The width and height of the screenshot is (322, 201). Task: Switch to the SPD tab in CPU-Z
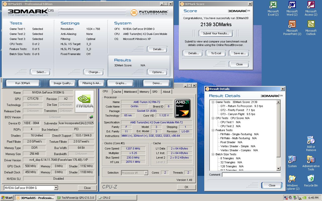155,92
